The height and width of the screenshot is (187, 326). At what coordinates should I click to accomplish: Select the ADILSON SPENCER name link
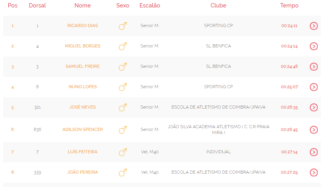coord(83,129)
